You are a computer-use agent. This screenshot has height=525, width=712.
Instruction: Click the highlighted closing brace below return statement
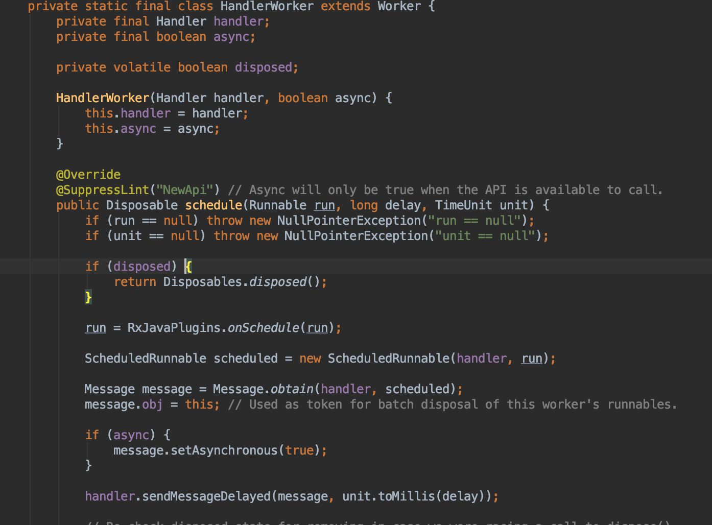pyautogui.click(x=88, y=297)
